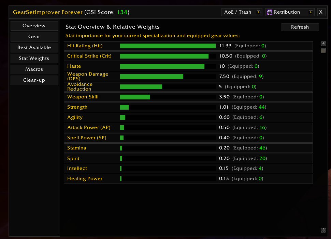This screenshot has height=239, width=331.
Task: Select the Haste stat label
Action: pos(74,66)
